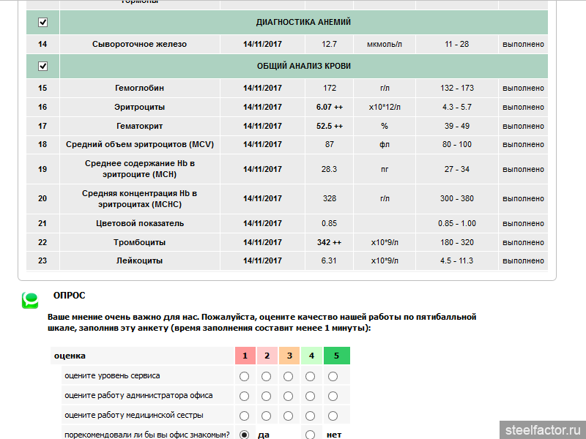Rate уровень сервиса as 5
Viewport: 586px width, 439px height.
333,376
